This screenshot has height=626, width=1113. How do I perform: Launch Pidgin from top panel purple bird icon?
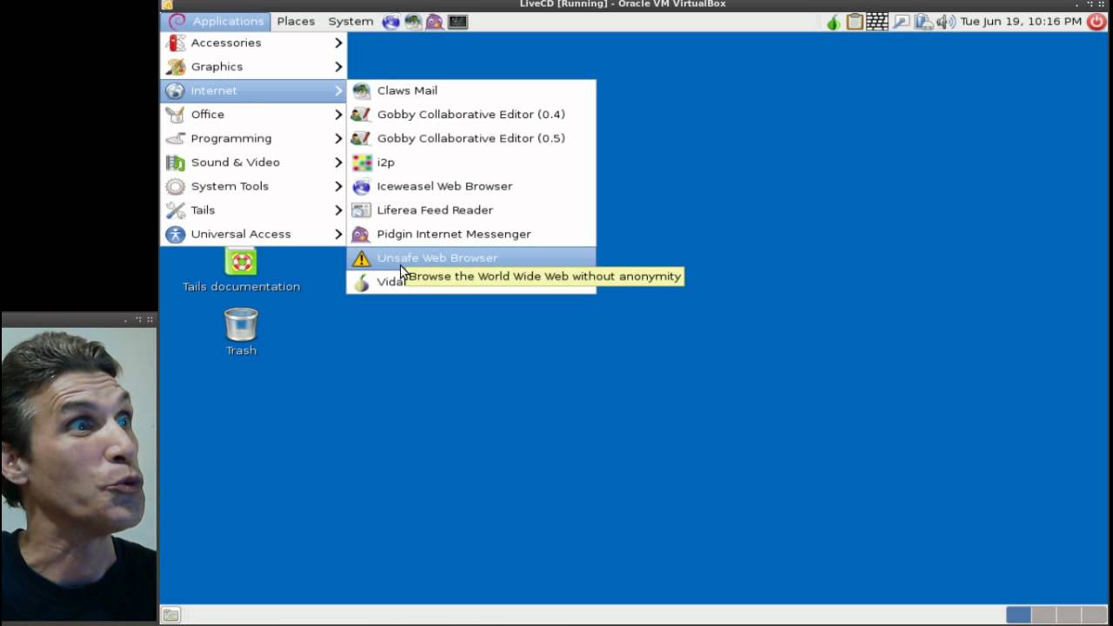[435, 22]
